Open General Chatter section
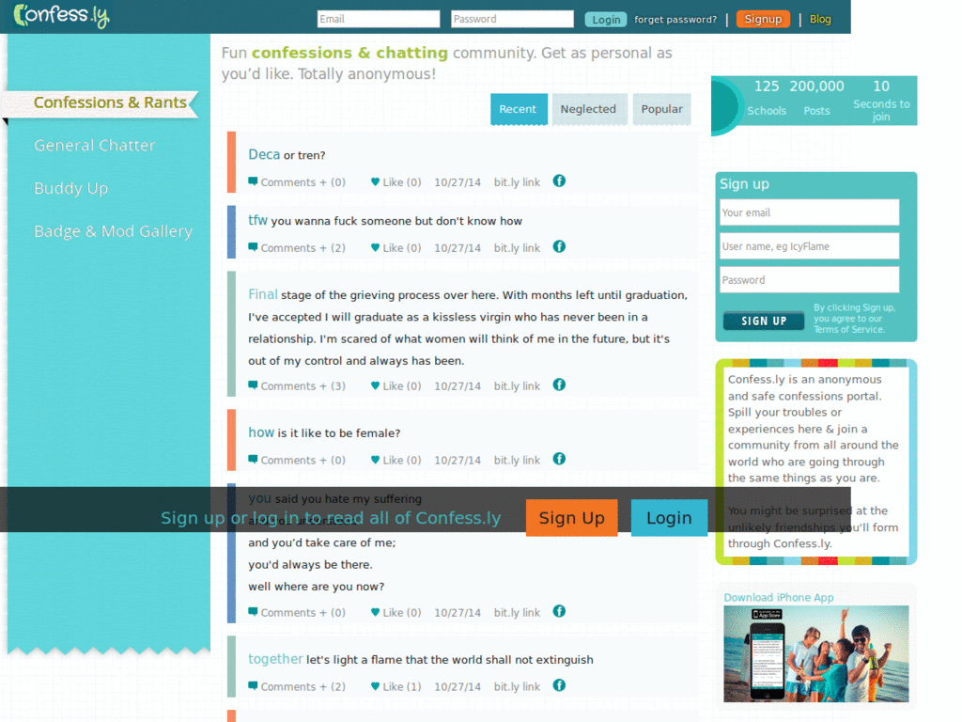 point(95,146)
